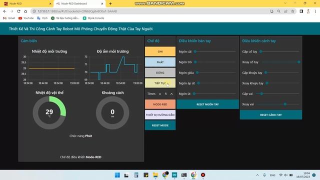Adjust the Gập vai slider
The width and height of the screenshot is (320, 180).
[x=277, y=93]
